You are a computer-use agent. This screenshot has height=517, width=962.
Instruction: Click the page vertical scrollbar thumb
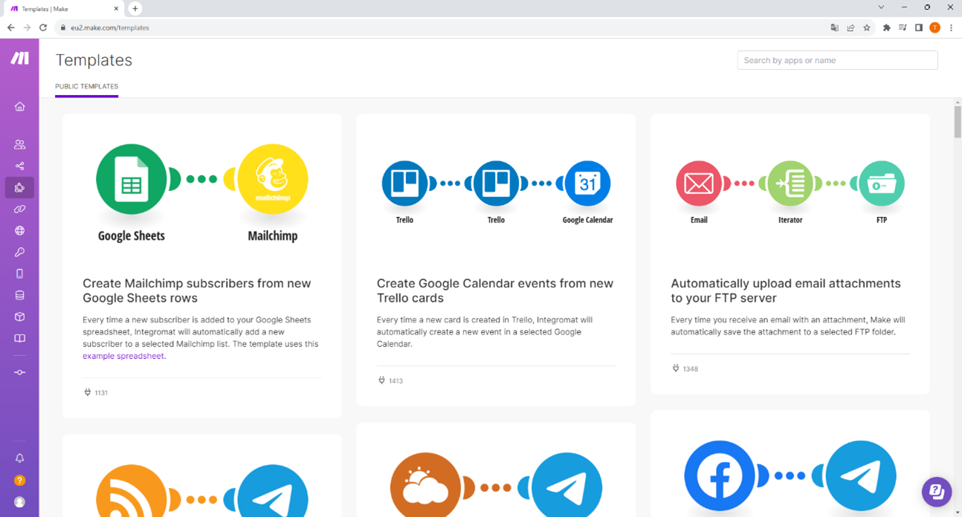[958, 122]
